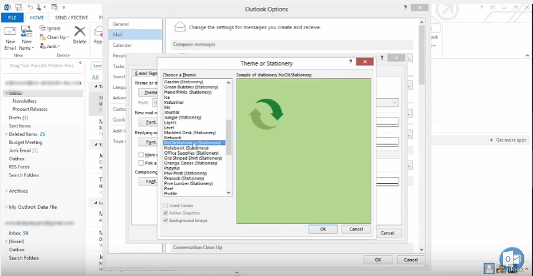Open the Budget Meeting folder
This screenshot has height=276, width=533.
tap(25, 142)
